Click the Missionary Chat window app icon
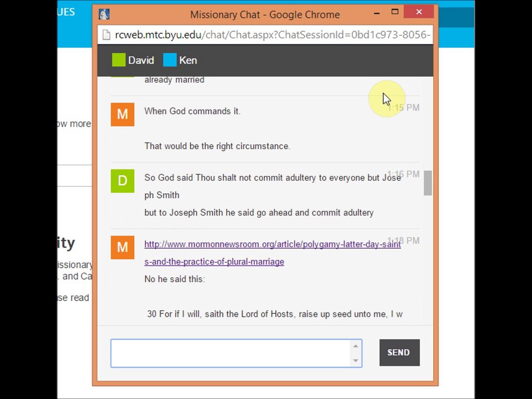This screenshot has width=532, height=399. pos(104,14)
